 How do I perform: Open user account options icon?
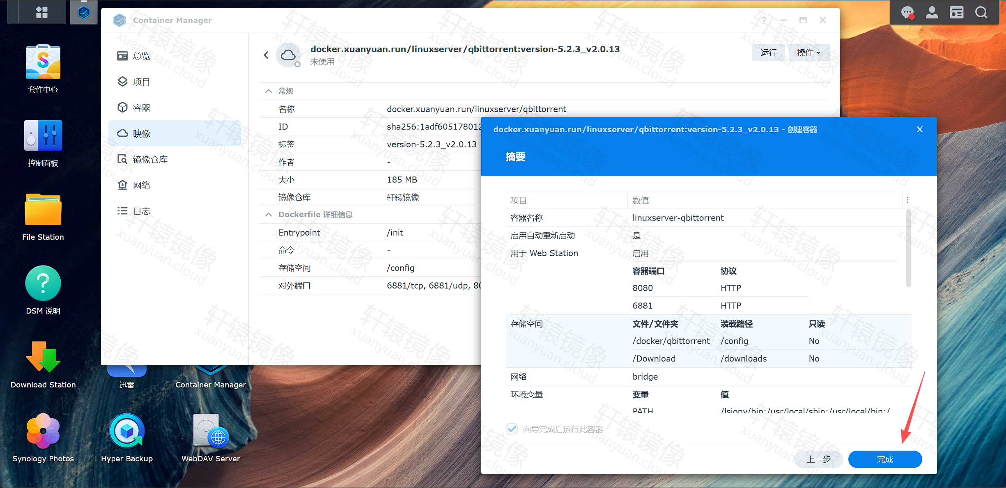point(932,13)
